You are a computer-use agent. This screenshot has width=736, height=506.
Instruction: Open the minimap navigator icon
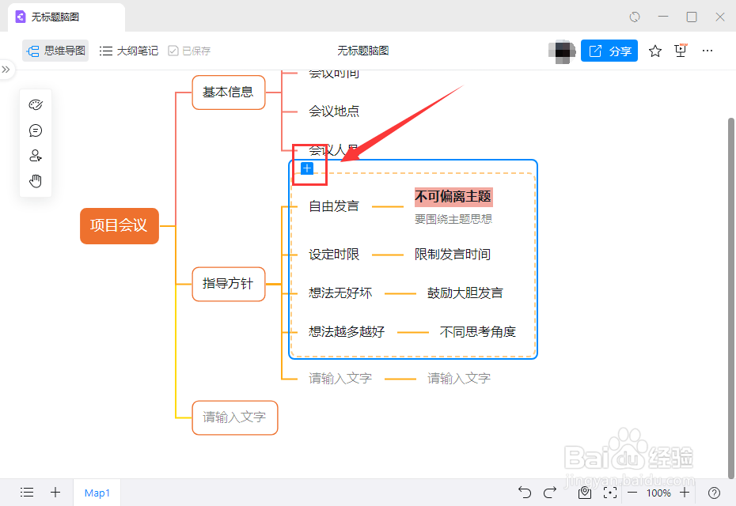point(585,493)
